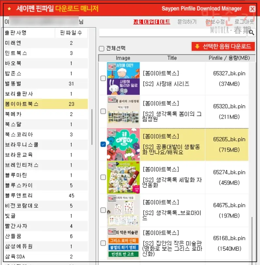Click the 65327_bk.pin file cell
The width and height of the screenshot is (260, 265).
point(227,78)
